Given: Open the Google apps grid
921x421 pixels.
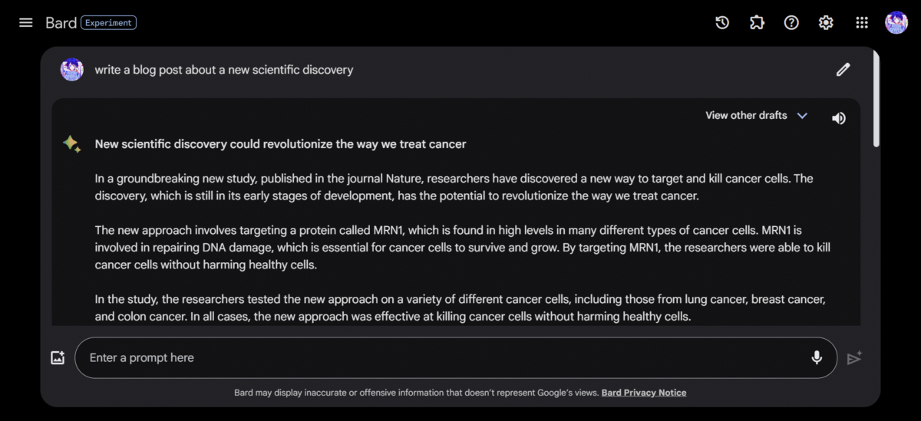Looking at the screenshot, I should (862, 22).
